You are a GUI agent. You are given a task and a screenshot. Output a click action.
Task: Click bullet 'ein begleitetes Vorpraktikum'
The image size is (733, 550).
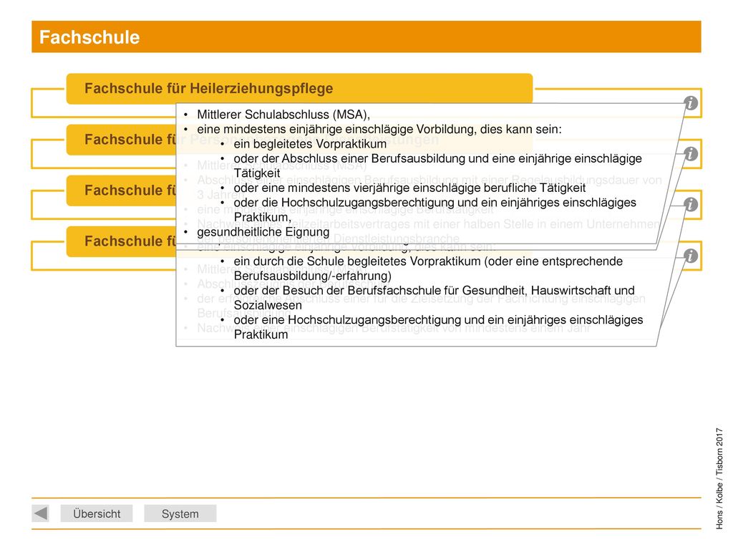point(310,143)
